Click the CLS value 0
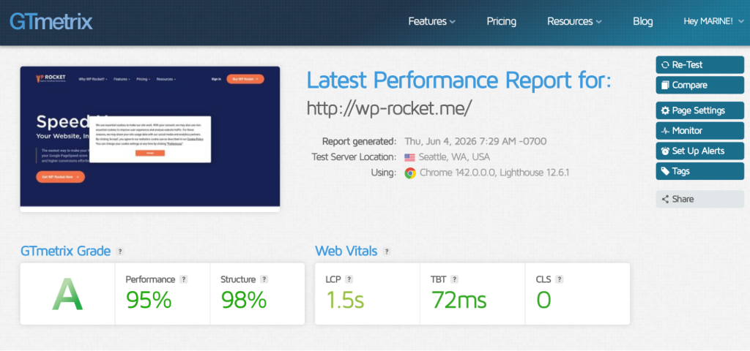750x351 pixels. coord(543,300)
